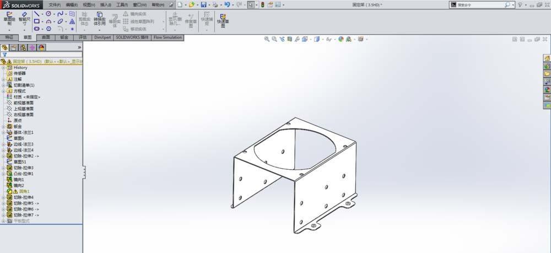Click the Help question mark icon
Screen dimensions: 551x253
520,4
